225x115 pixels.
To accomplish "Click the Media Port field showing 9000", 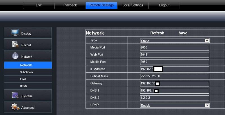I will tap(174, 48).
